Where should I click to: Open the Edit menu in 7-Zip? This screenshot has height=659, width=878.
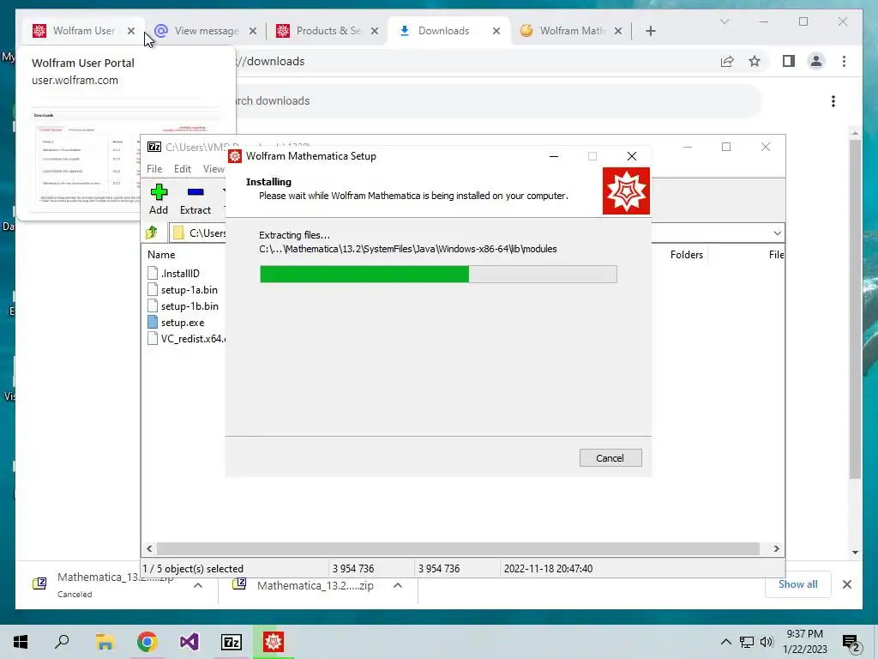tap(183, 169)
